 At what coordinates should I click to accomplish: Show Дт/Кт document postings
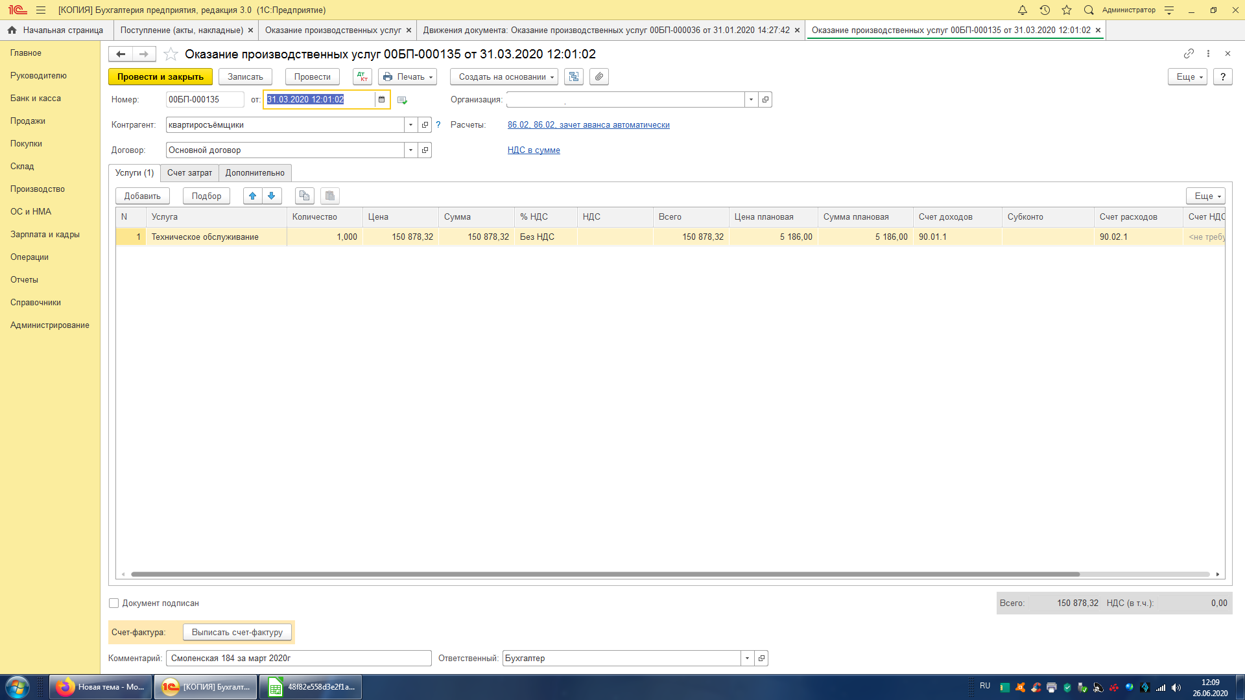click(362, 76)
